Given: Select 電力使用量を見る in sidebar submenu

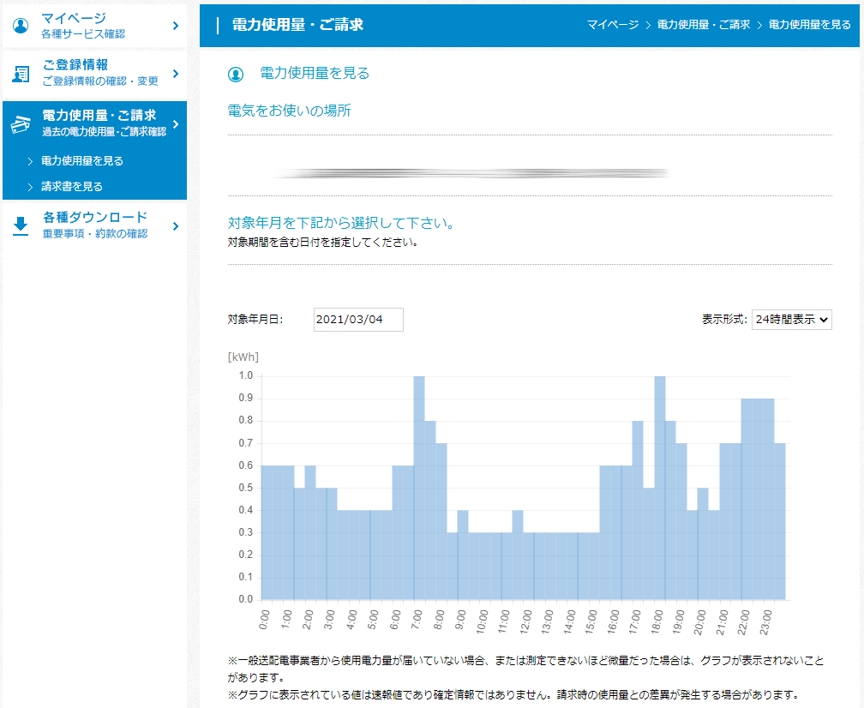Looking at the screenshot, I should click(82, 161).
